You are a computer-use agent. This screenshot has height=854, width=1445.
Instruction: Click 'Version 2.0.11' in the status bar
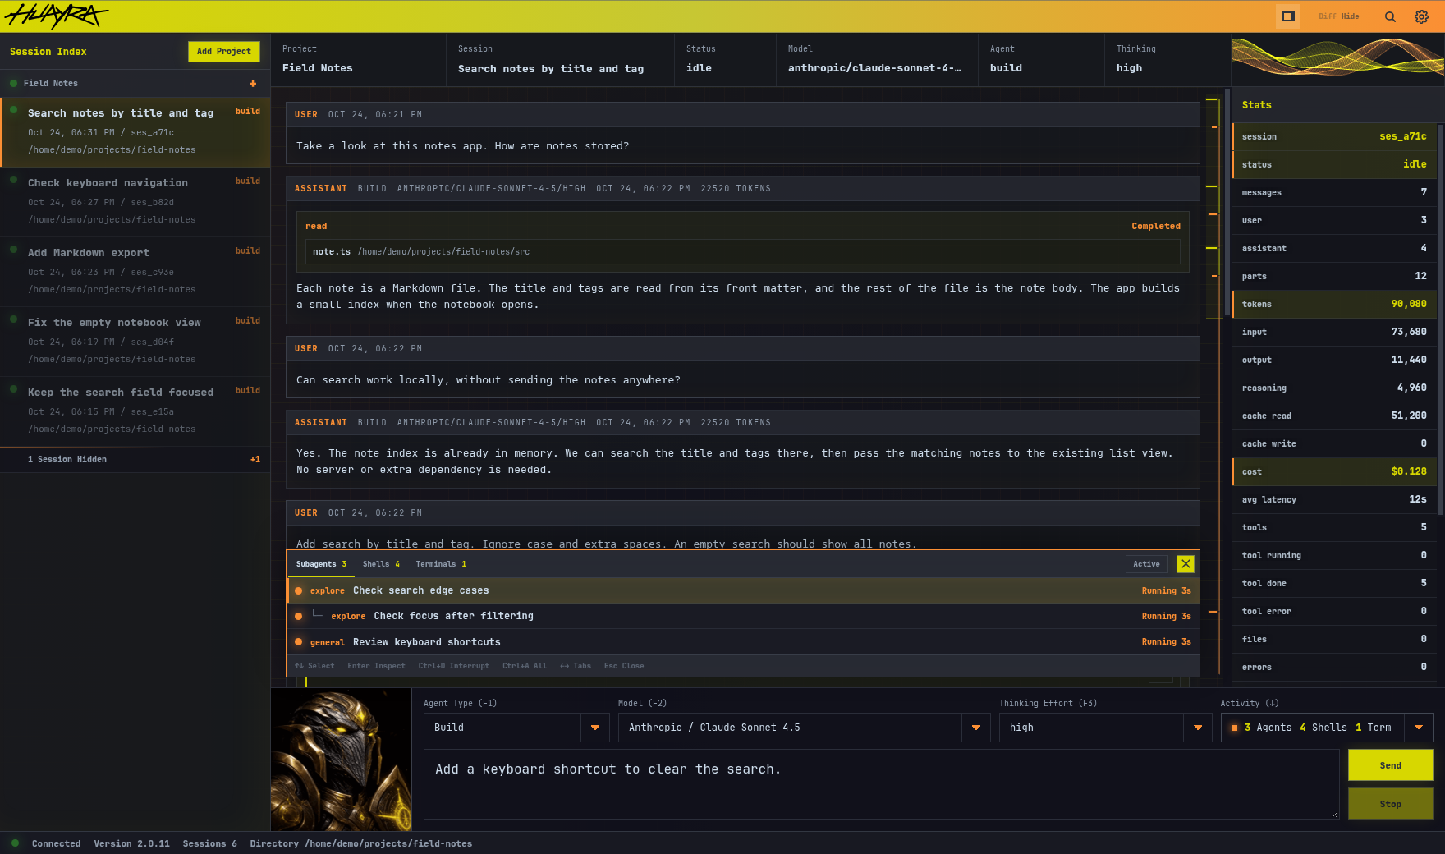(x=131, y=844)
